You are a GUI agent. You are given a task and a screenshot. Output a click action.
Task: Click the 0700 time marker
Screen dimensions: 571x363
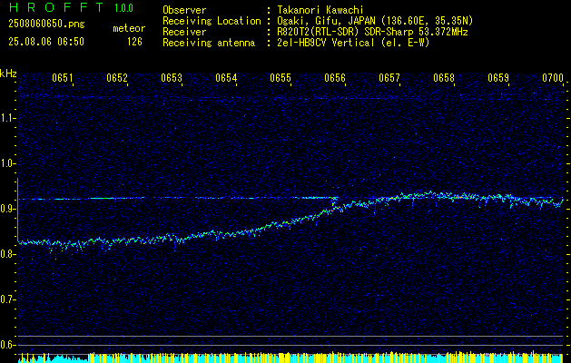coord(553,78)
